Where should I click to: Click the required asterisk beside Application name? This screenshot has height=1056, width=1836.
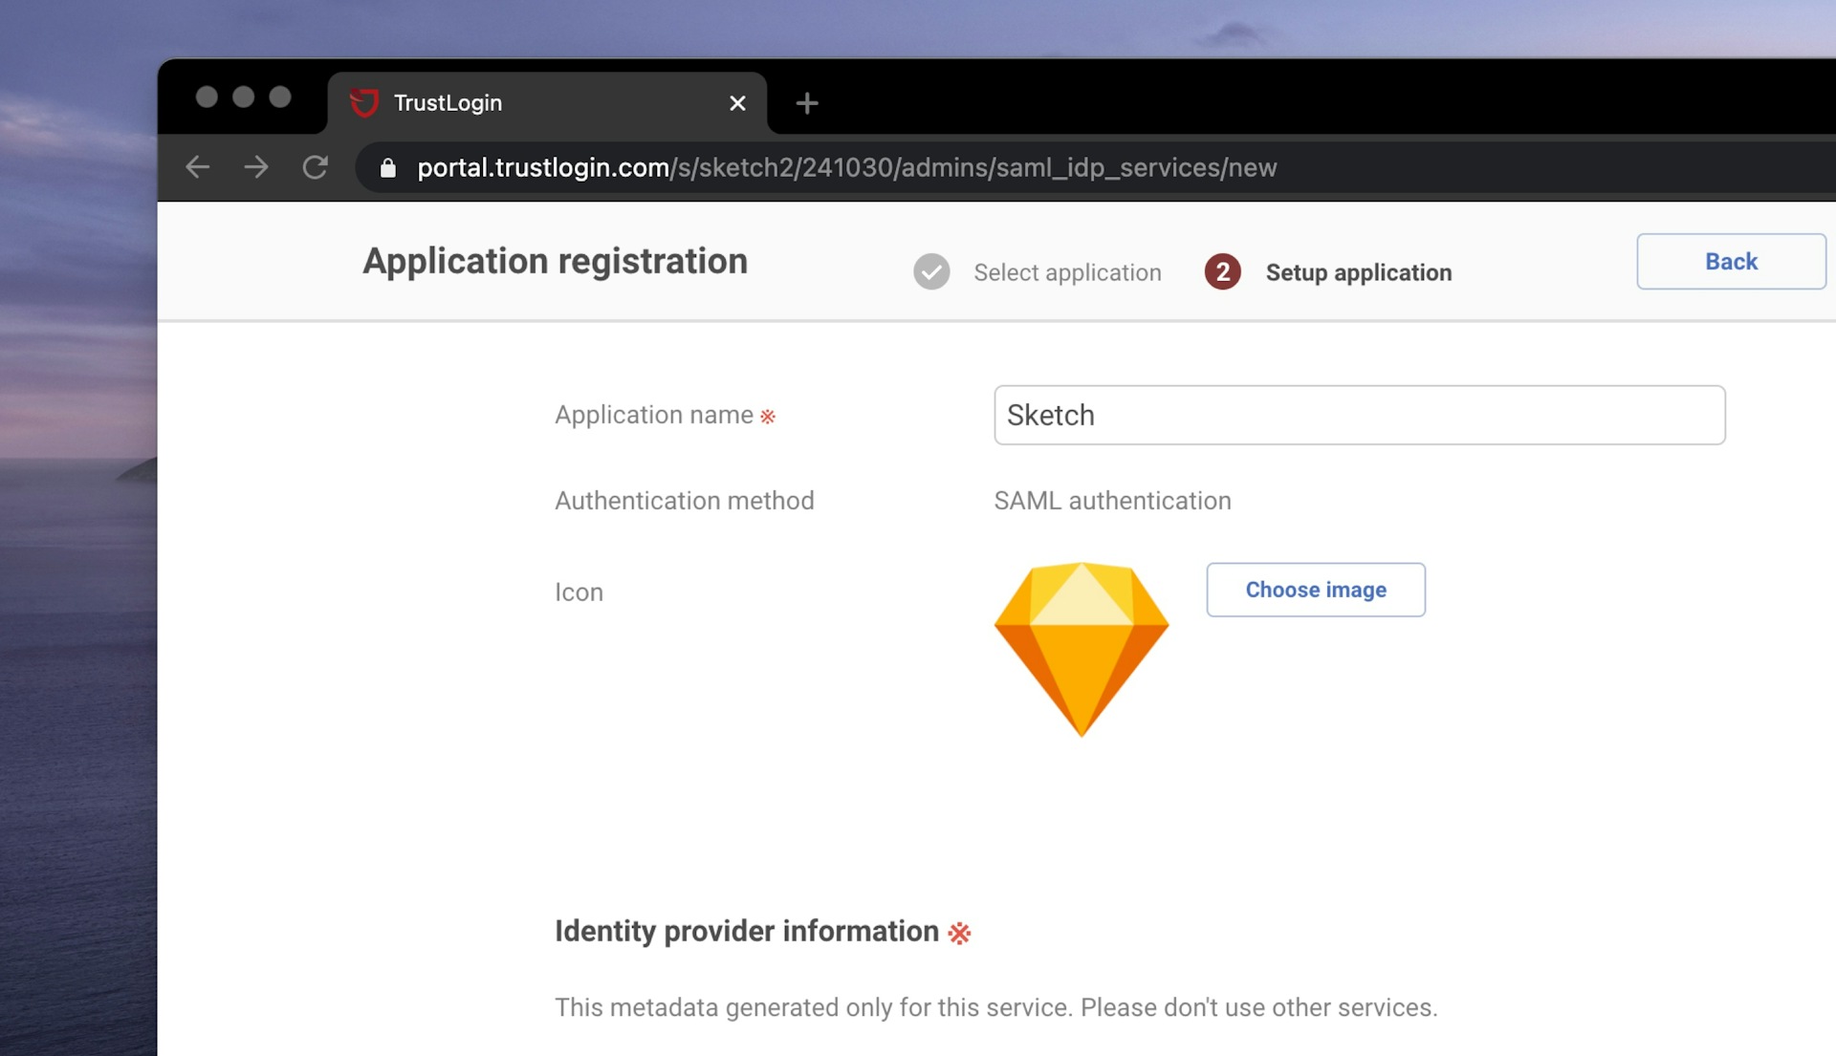point(767,416)
